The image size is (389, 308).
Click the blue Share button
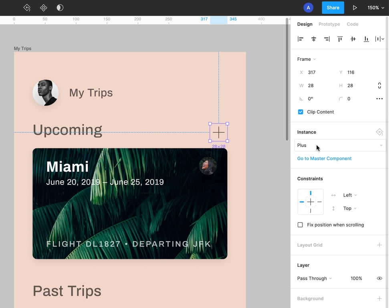click(x=333, y=8)
